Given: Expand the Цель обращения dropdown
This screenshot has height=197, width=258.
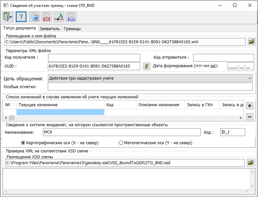Looking at the screenshot, I should pyautogui.click(x=250, y=78).
